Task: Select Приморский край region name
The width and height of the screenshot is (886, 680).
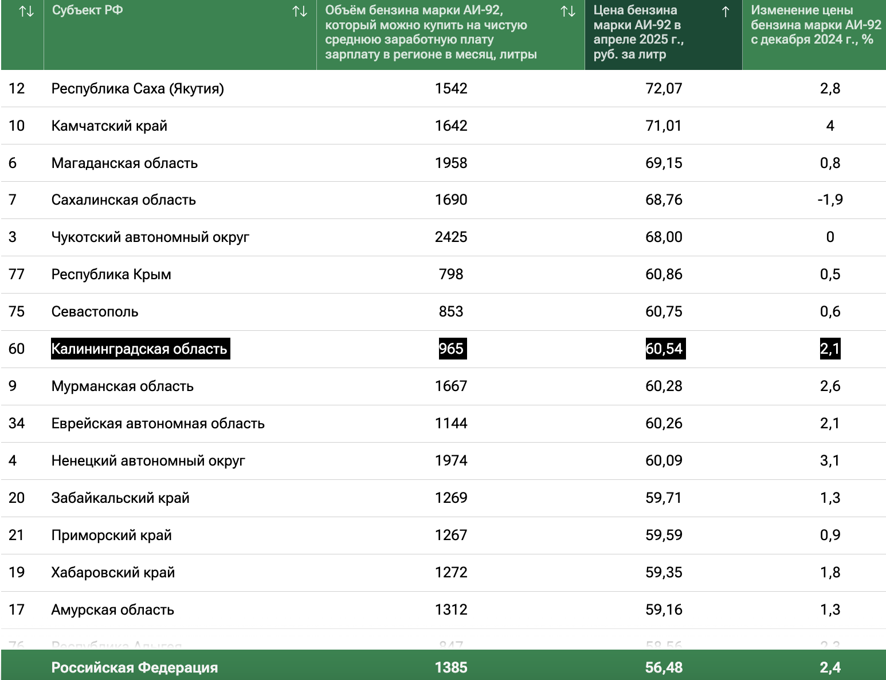Action: (x=112, y=536)
